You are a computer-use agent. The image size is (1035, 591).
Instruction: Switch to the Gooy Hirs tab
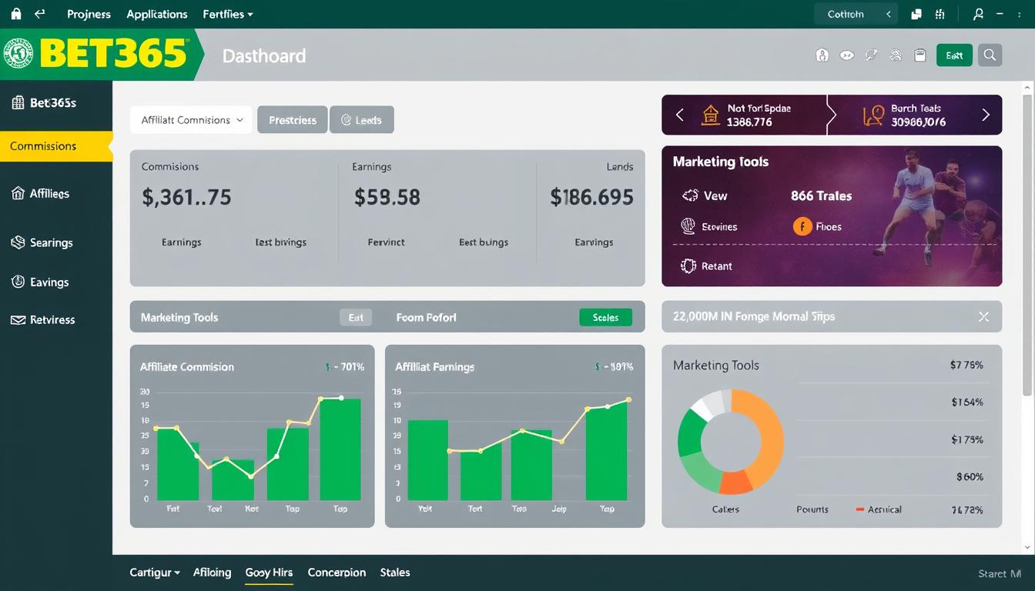pyautogui.click(x=269, y=573)
